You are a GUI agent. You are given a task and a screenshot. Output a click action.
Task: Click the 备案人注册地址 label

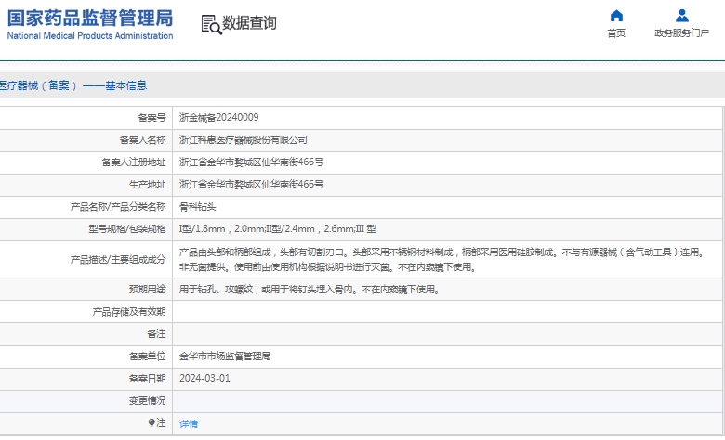point(133,162)
